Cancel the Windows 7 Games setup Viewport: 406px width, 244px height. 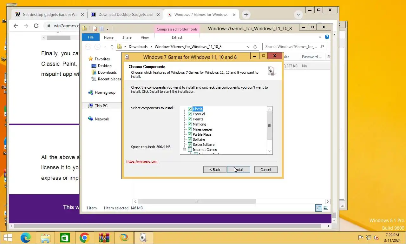(266, 170)
